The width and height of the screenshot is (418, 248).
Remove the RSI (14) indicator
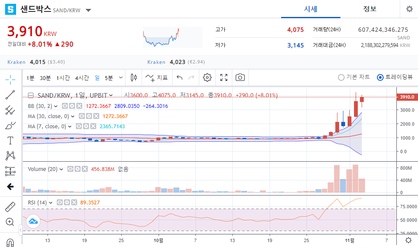(x=74, y=202)
